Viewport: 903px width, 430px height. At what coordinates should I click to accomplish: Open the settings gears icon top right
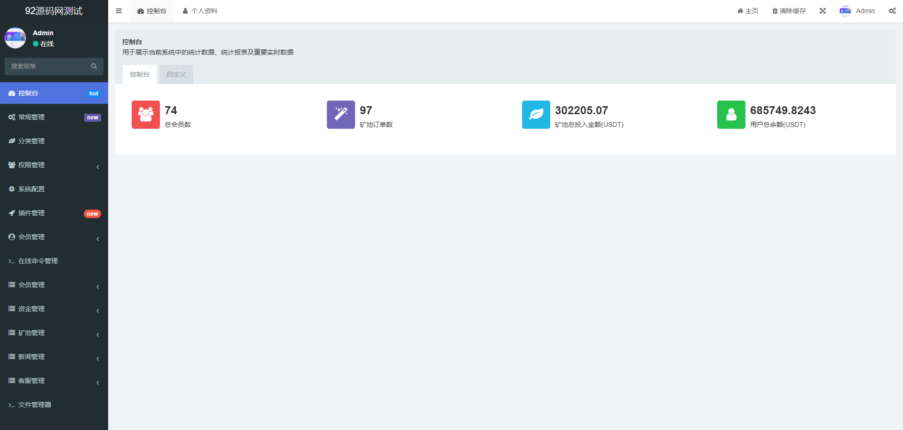click(x=892, y=11)
